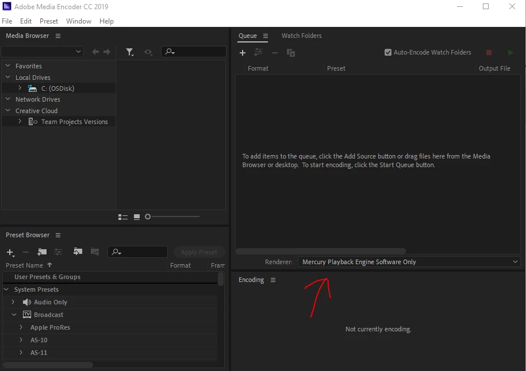Click the Output File column header
The image size is (526, 371).
(494, 68)
